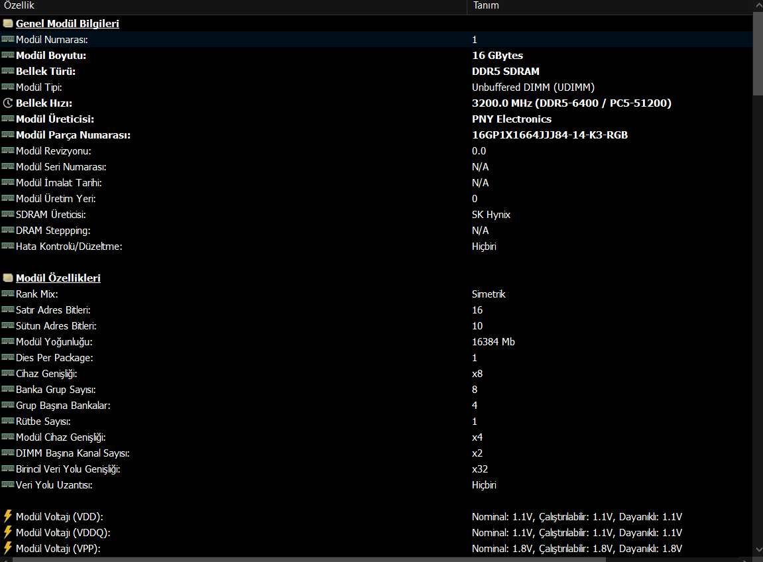Click the x32 value
763x562 pixels.
[480, 469]
